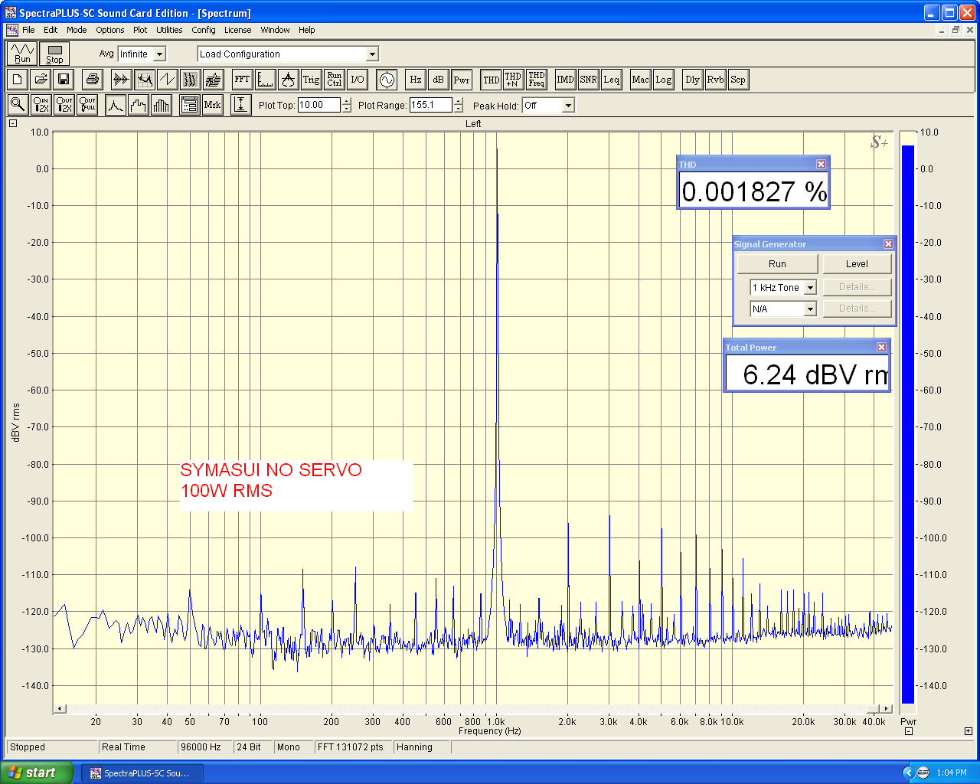Image resolution: width=980 pixels, height=784 pixels.
Task: Open a file using the folder icon
Action: [x=41, y=79]
